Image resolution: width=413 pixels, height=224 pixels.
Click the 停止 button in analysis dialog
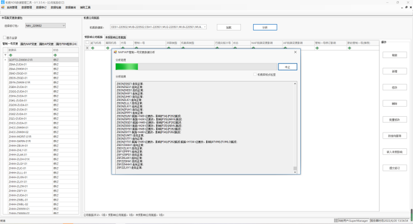287,67
